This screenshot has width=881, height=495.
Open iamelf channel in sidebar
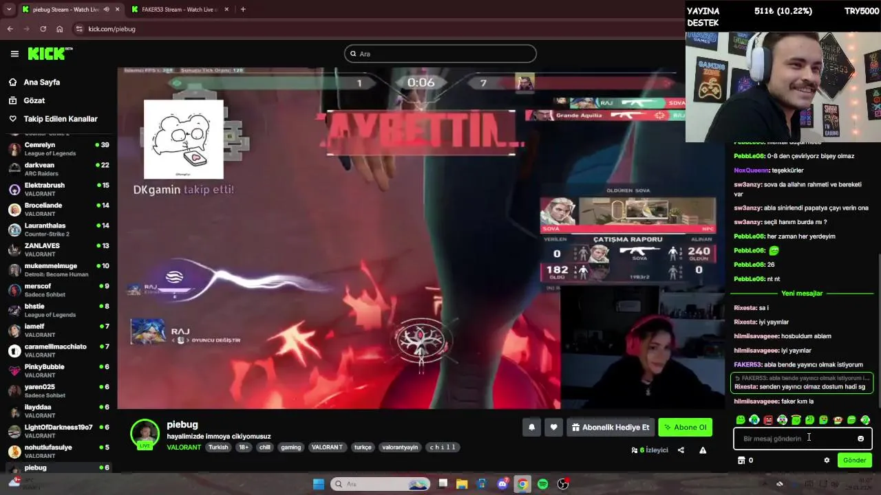59,330
